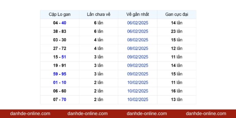Click the '23 lần' max gan value
The height and width of the screenshot is (118, 236).
click(x=177, y=31)
